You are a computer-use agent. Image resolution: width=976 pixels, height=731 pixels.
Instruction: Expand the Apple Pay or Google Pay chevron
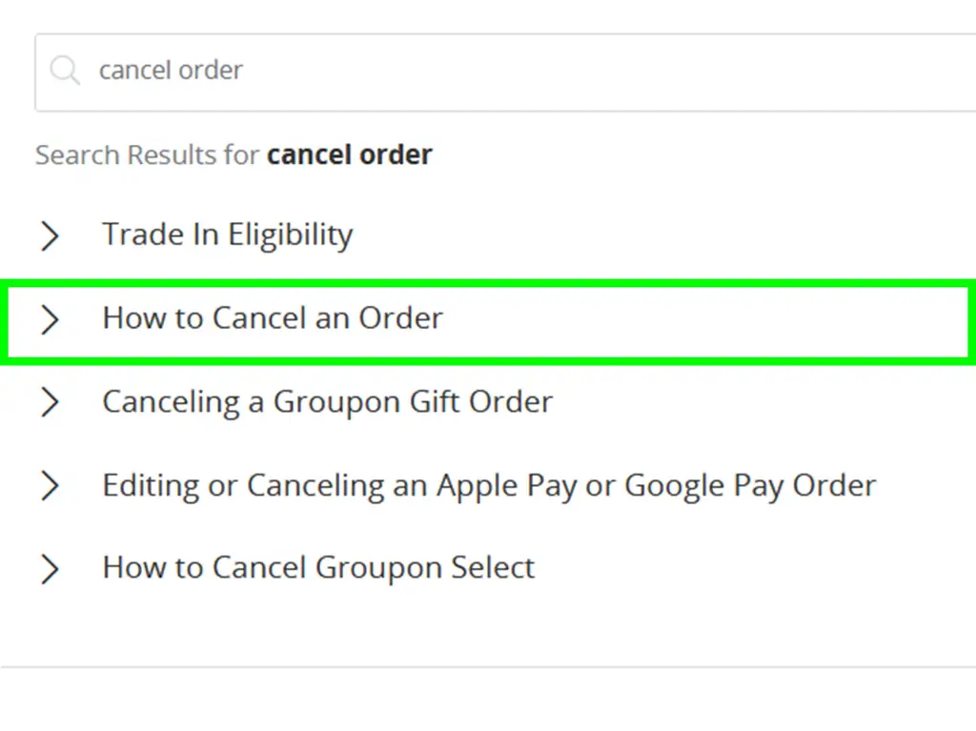[51, 486]
